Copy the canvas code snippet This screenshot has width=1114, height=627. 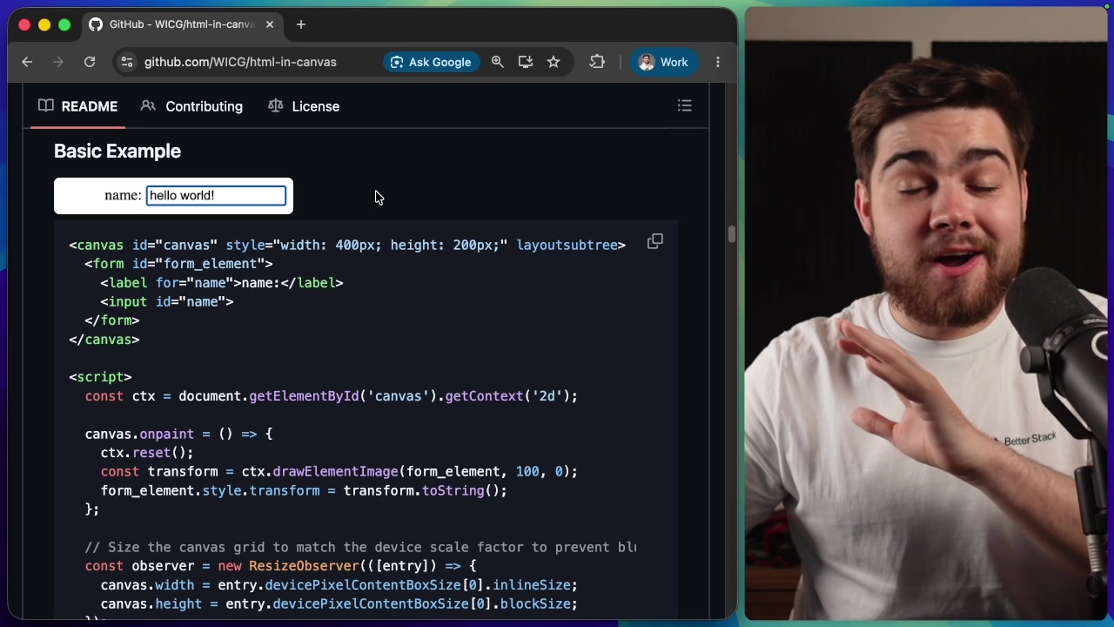tap(654, 241)
